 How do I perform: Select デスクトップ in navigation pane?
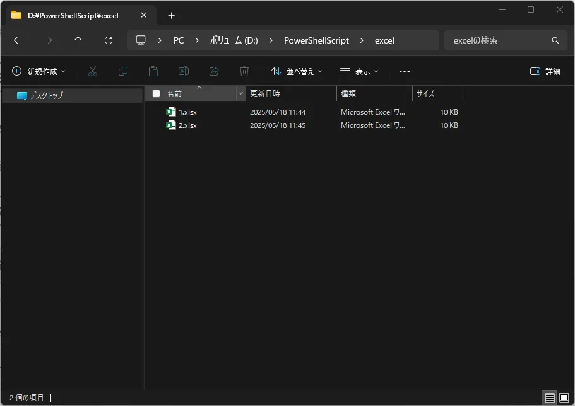(72, 95)
